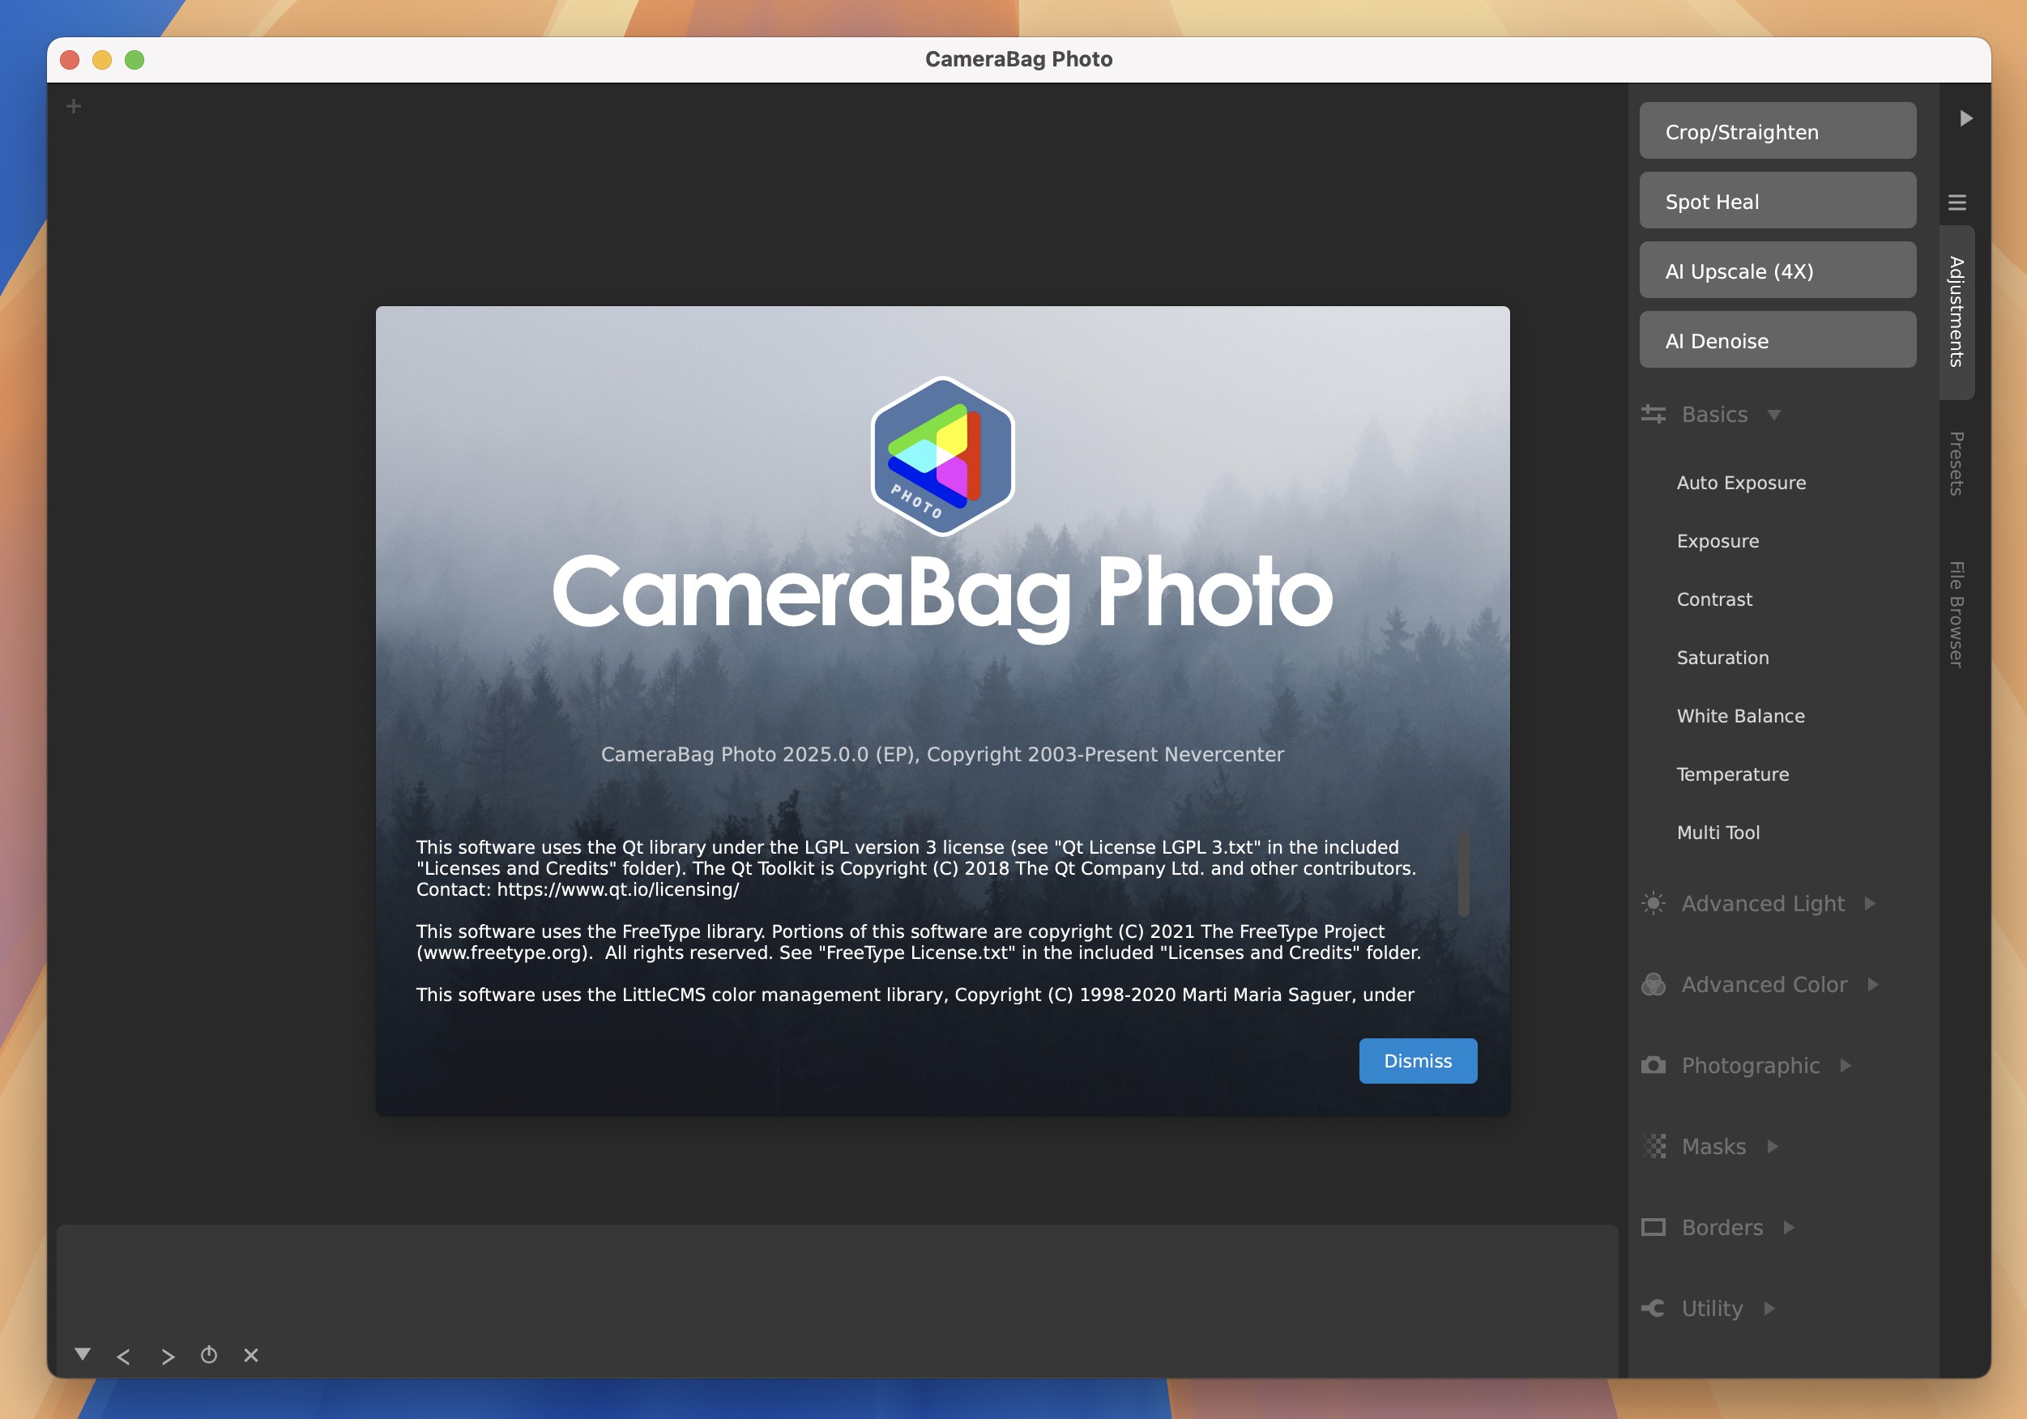Click the Advanced Light sun icon
The height and width of the screenshot is (1419, 2027).
click(1653, 904)
